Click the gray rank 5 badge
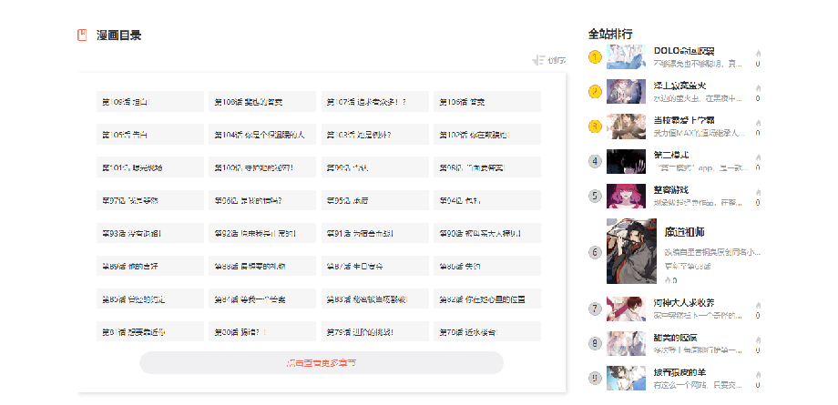The width and height of the screenshot is (838, 405). point(595,196)
